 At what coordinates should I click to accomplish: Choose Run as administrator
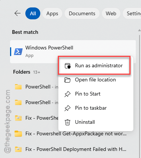94,65
